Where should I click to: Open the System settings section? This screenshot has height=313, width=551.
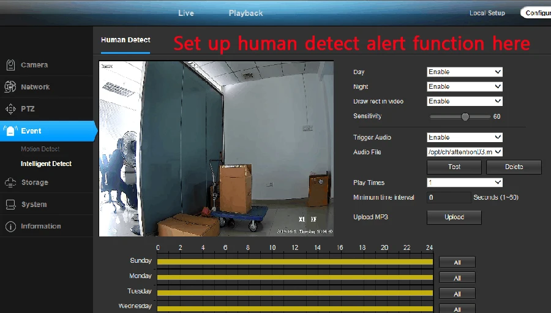pos(34,205)
